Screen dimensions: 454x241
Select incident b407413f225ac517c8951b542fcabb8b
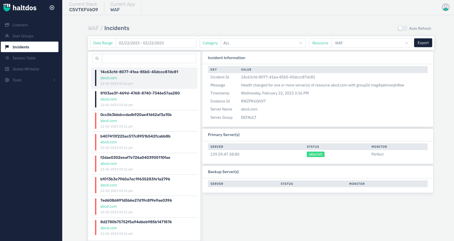(x=144, y=142)
